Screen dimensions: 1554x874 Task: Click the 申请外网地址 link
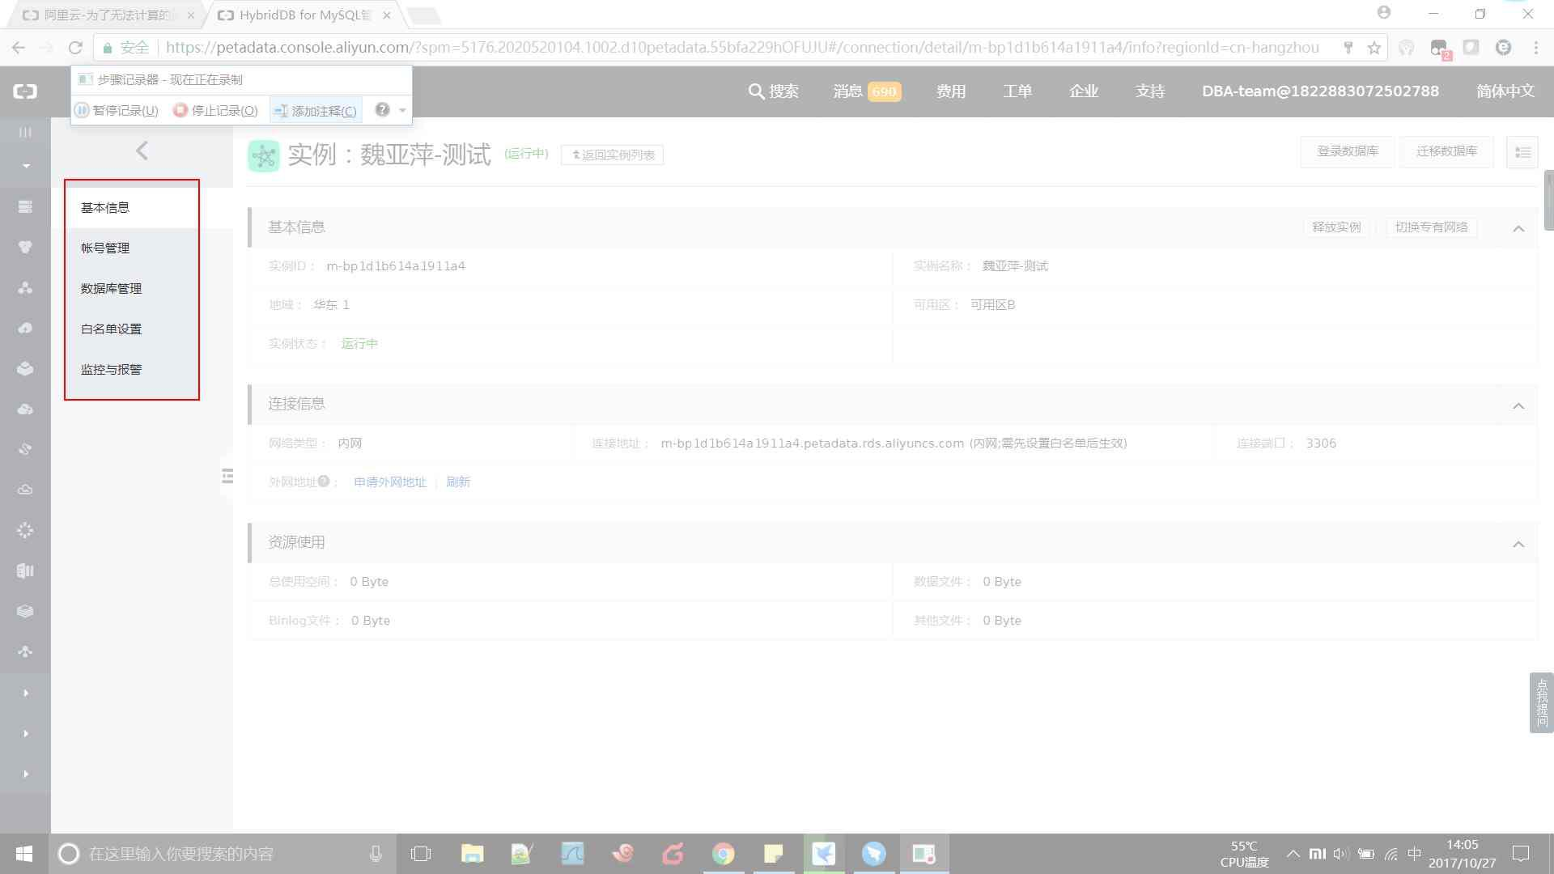389,482
